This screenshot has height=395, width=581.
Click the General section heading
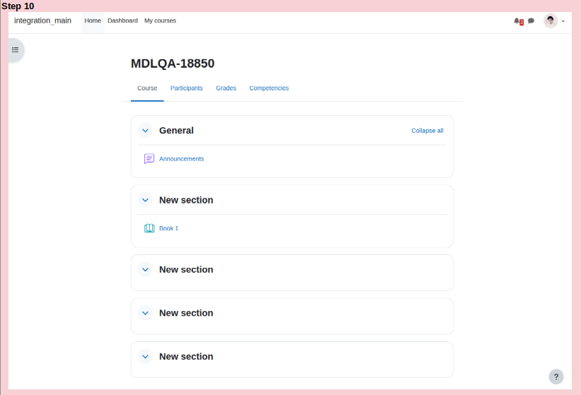point(176,131)
